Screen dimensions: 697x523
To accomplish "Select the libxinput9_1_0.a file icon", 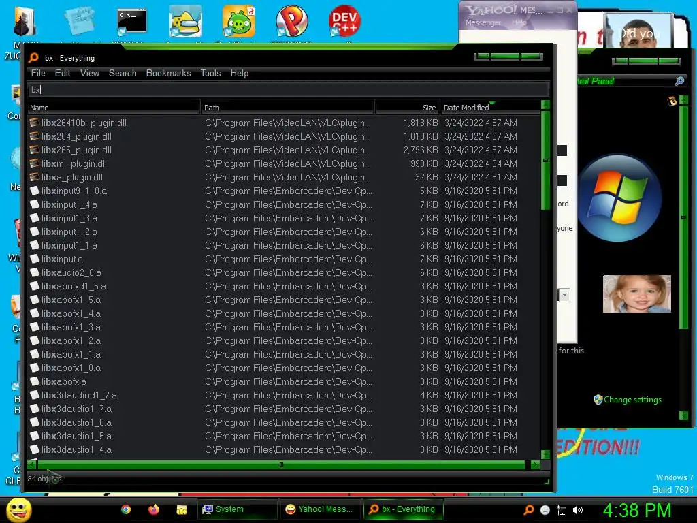I will [x=34, y=191].
